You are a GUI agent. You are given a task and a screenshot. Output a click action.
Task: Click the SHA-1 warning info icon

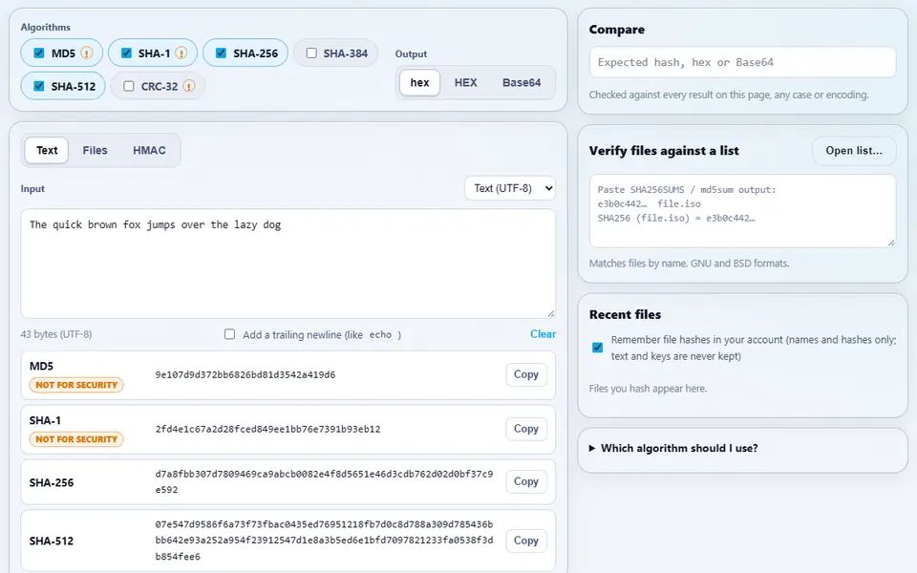point(181,53)
